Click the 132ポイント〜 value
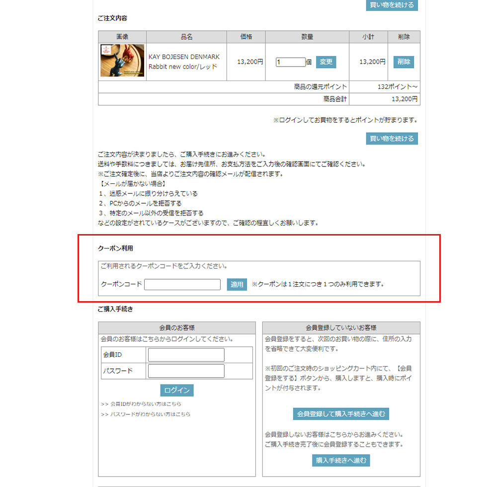Image resolution: width=487 pixels, height=487 pixels. (397, 86)
